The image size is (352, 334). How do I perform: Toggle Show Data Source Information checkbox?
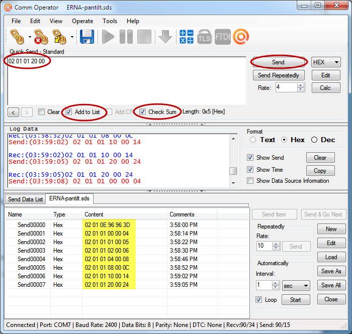click(250, 180)
